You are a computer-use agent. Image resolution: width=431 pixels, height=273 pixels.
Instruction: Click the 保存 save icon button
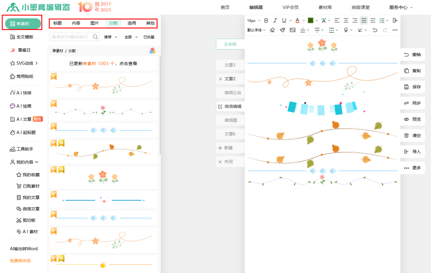coord(412,87)
